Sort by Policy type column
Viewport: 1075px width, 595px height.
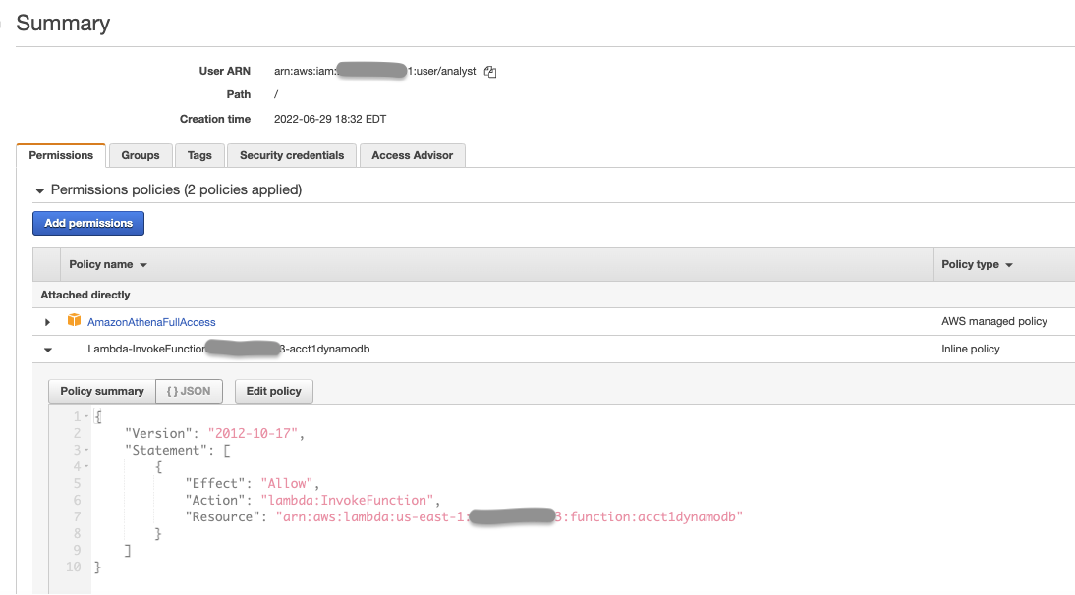(977, 264)
